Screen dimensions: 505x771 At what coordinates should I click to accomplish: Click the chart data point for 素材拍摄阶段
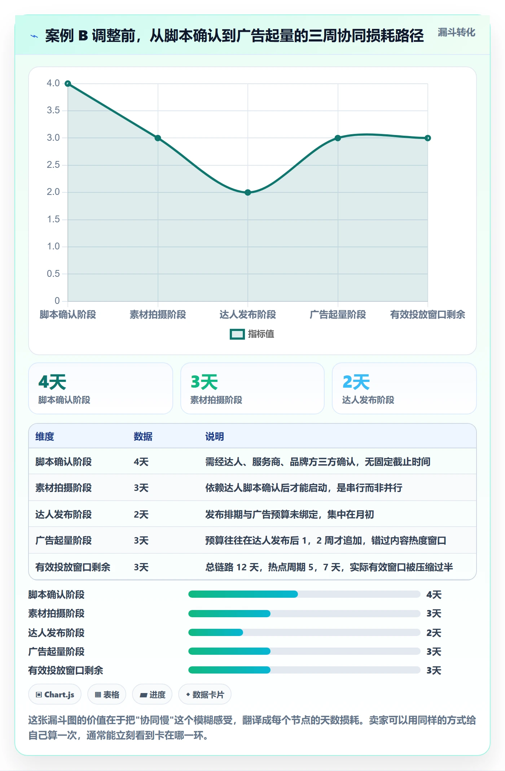pyautogui.click(x=158, y=138)
